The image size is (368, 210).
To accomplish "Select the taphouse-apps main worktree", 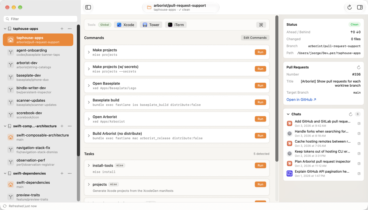I will (38, 40).
